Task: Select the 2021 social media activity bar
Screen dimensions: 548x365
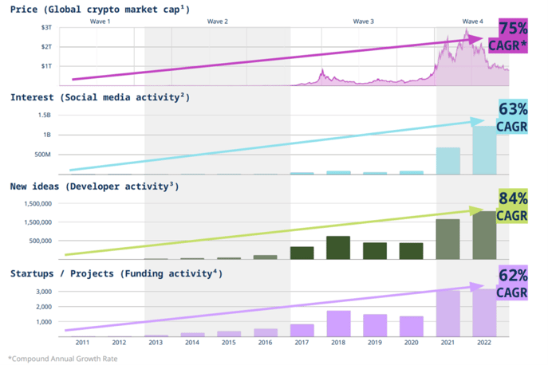Action: [x=448, y=161]
